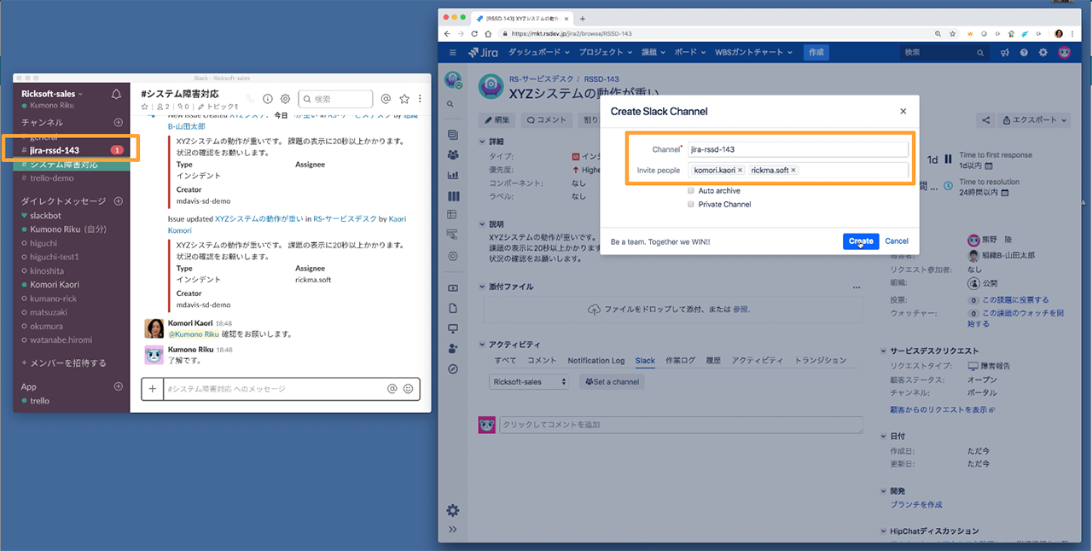The image size is (1092, 551).
Task: Open Jira user profile avatar
Action: (1064, 52)
